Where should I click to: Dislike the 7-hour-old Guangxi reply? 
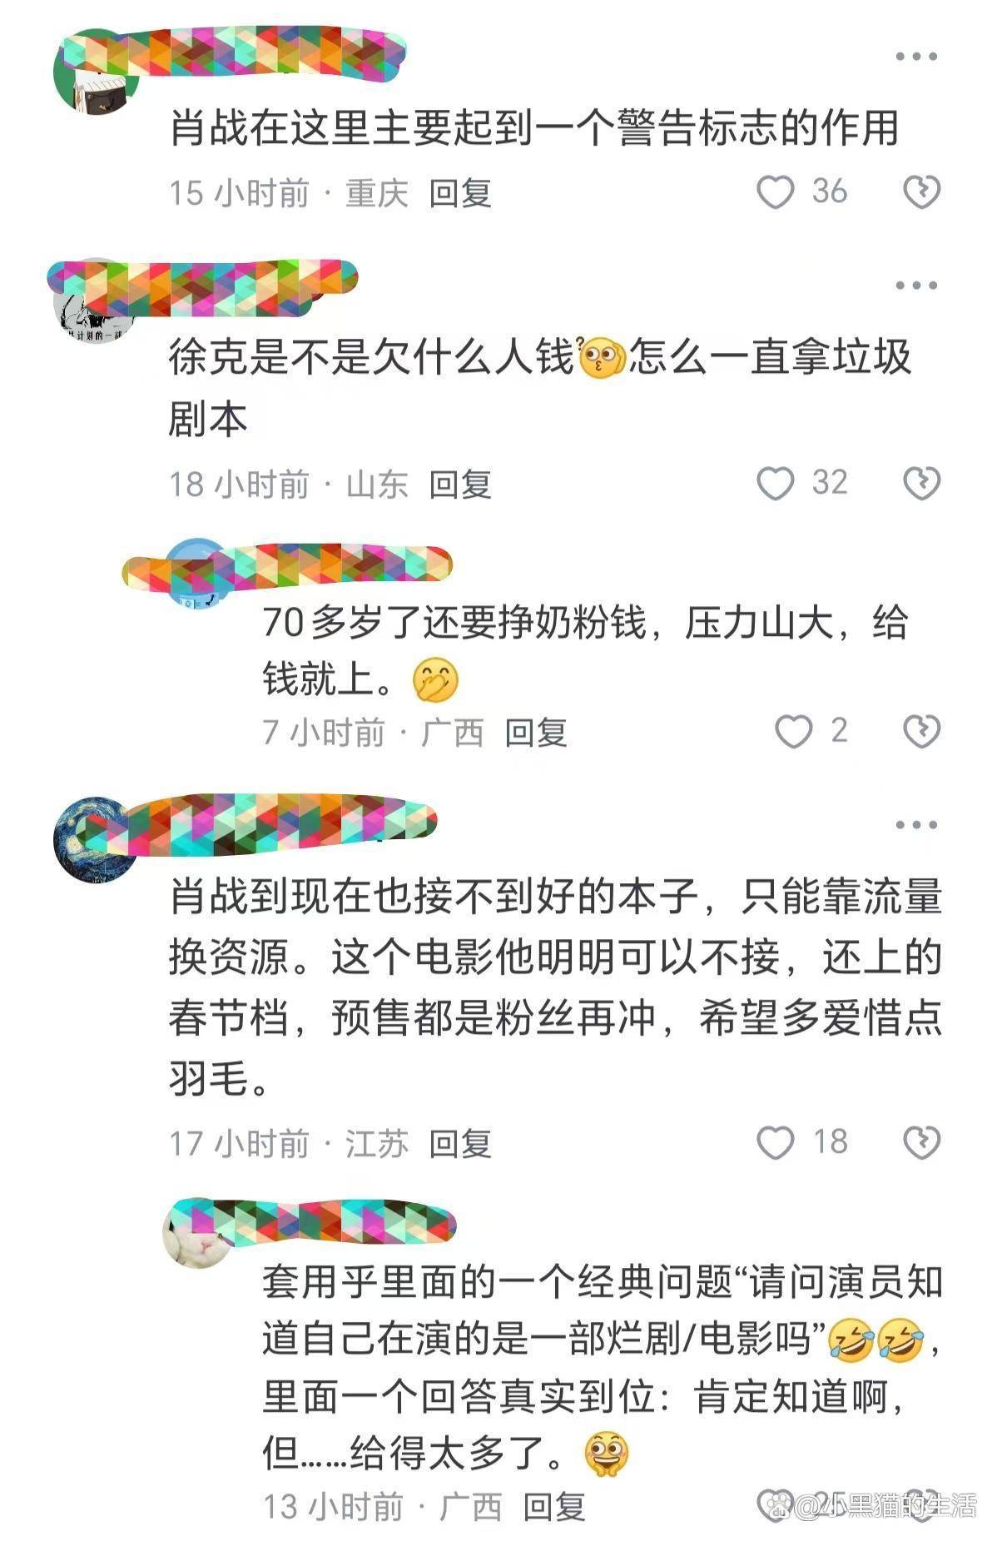tap(921, 731)
